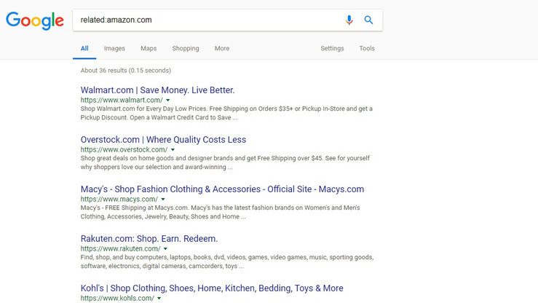Image resolution: width=538 pixels, height=303 pixels.
Task: Click the https://www.macys.com/ green URL
Action: (119, 199)
